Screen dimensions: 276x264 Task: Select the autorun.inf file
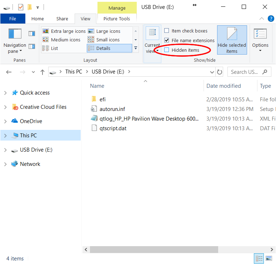(x=112, y=109)
